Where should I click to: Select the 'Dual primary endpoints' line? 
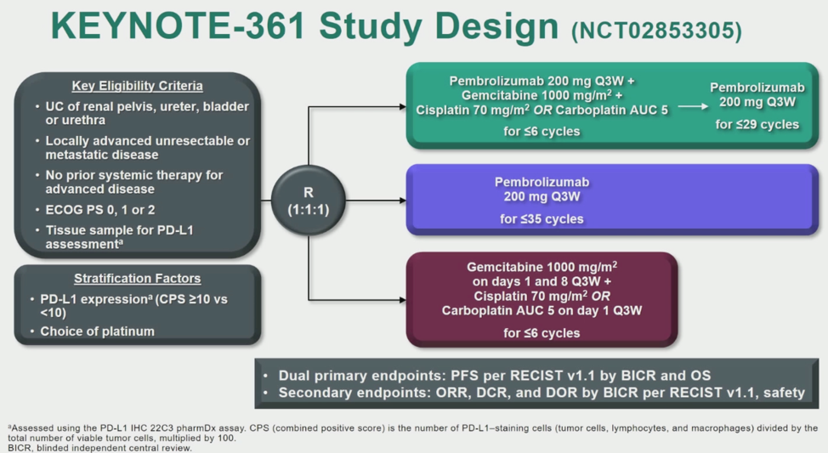[494, 376]
